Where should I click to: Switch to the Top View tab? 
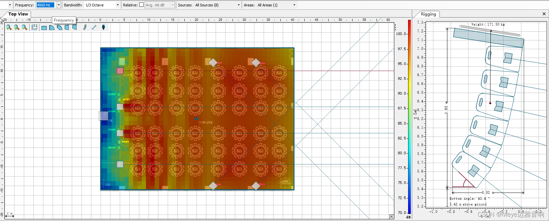tap(18, 14)
